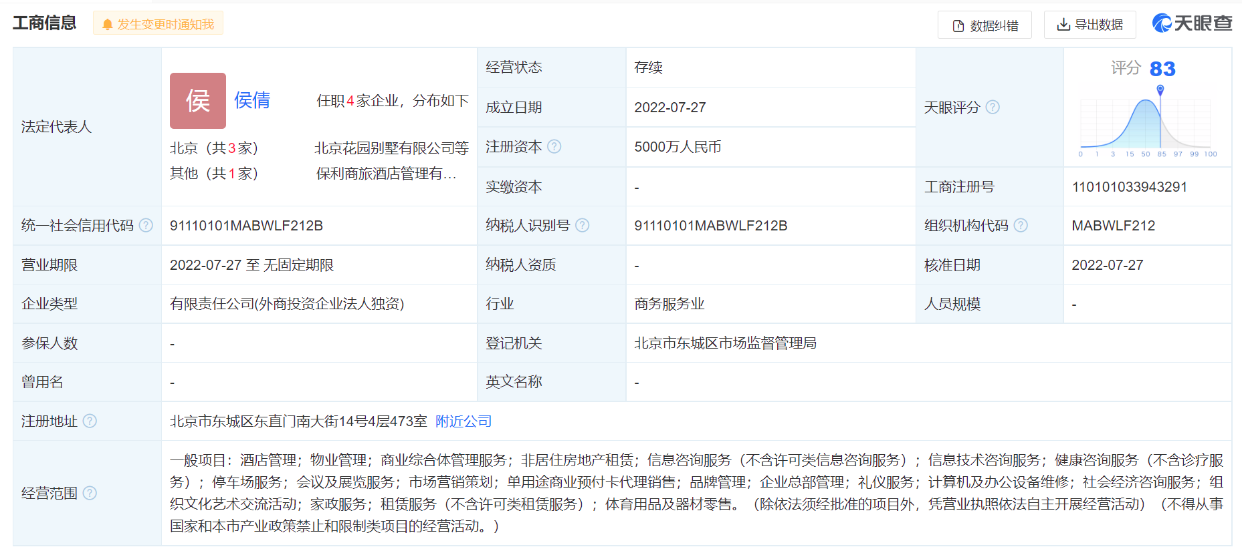The image size is (1242, 551).
Task: Click help icon beside 组织机构代码
Action: [1021, 226]
